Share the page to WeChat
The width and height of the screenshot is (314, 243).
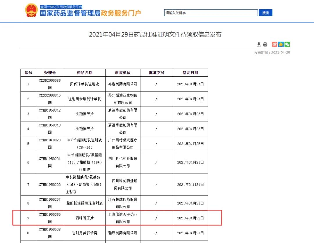287,45
